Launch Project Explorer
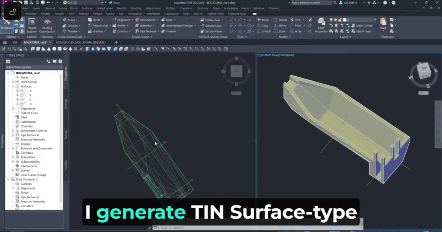The height and width of the screenshot is (232, 442). (31, 25)
